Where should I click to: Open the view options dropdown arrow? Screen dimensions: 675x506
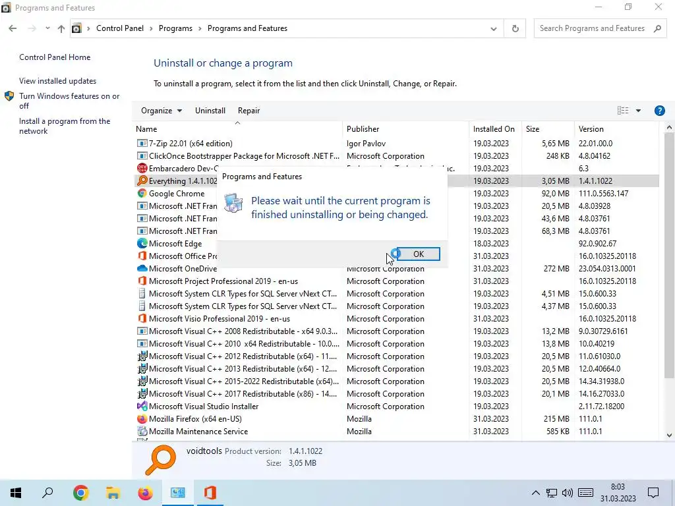[638, 111]
